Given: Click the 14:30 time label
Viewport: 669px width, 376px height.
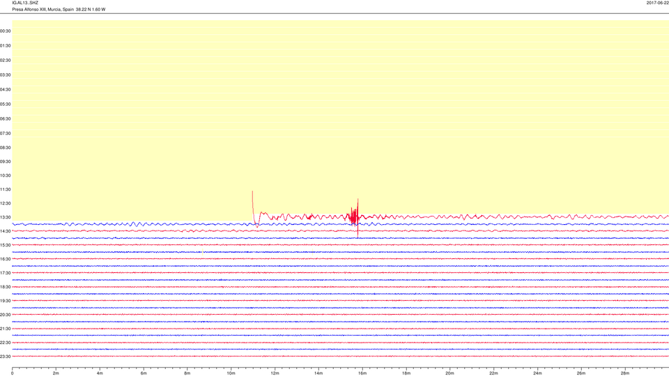Looking at the screenshot, I should pos(6,231).
